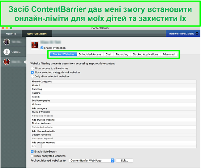Switch to the Configuration tab

(x=37, y=34)
